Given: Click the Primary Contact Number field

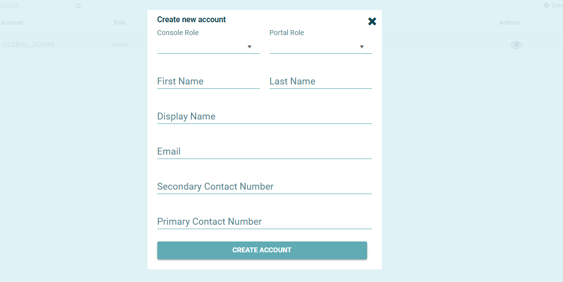Looking at the screenshot, I should (x=264, y=222).
